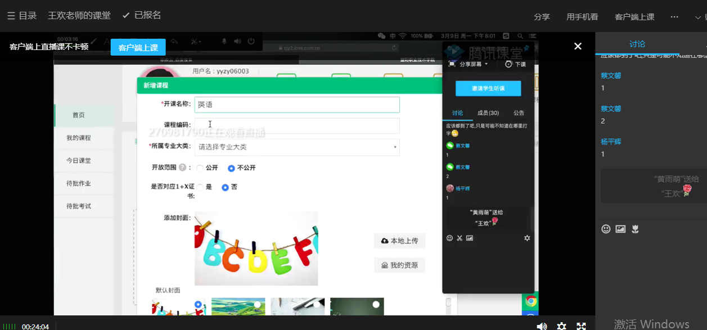Choose 是 for 1+X certificate

pos(200,187)
